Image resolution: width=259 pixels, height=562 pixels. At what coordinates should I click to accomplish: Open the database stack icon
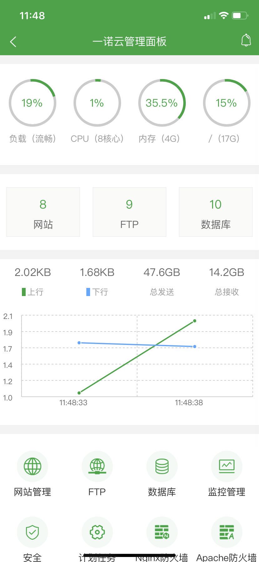tap(162, 466)
